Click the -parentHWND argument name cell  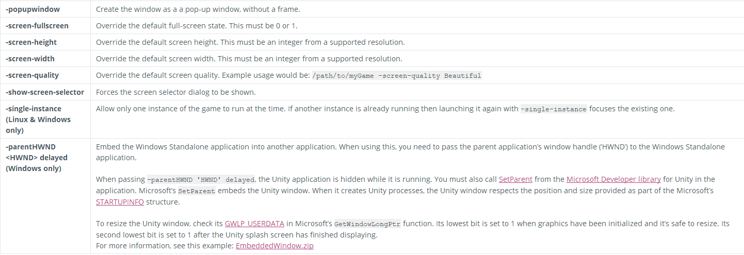(x=45, y=196)
